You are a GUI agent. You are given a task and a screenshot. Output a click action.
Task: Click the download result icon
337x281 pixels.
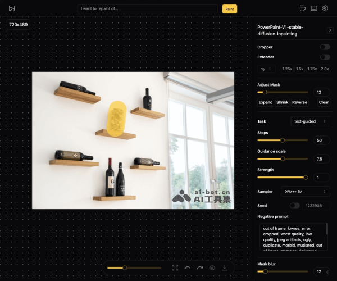[x=225, y=268]
